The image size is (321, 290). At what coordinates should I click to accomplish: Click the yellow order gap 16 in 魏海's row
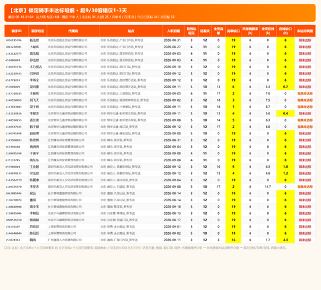click(233, 240)
